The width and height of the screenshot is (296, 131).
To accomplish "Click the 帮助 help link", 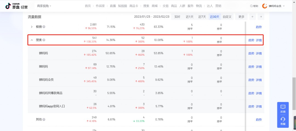I will point(254,6).
